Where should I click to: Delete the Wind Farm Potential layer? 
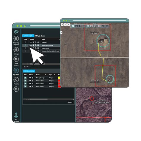[38, 45]
